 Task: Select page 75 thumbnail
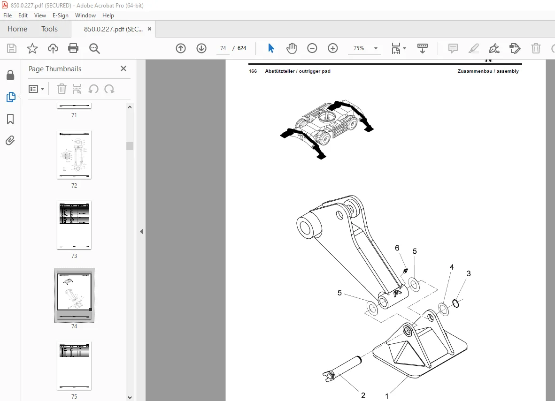tap(74, 366)
